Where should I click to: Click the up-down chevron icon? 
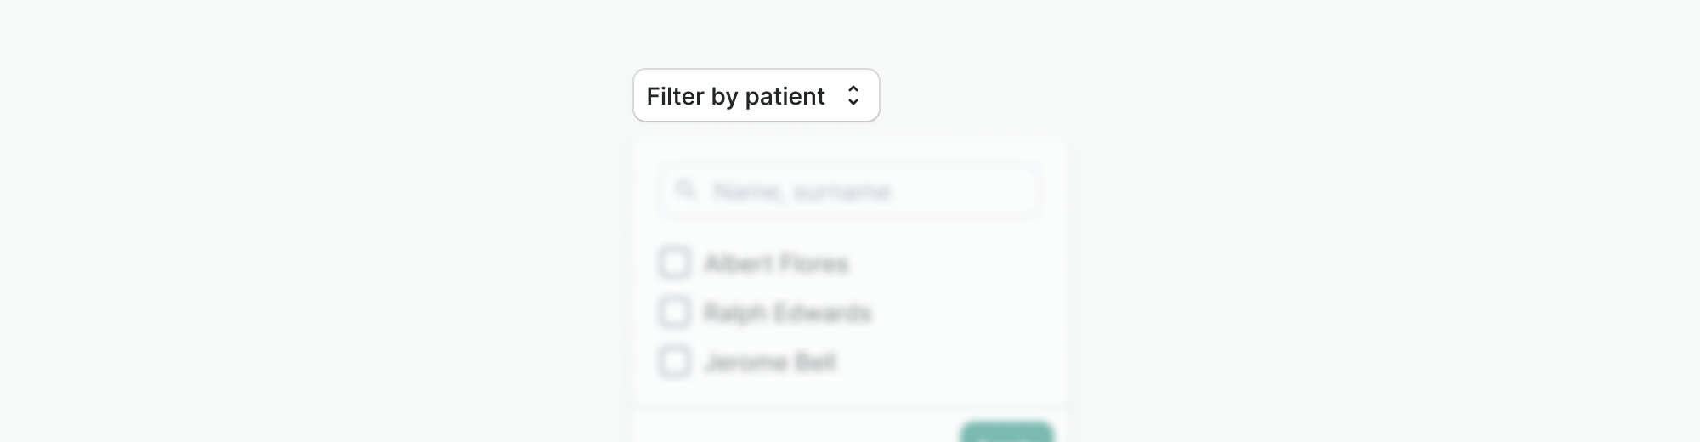point(853,95)
